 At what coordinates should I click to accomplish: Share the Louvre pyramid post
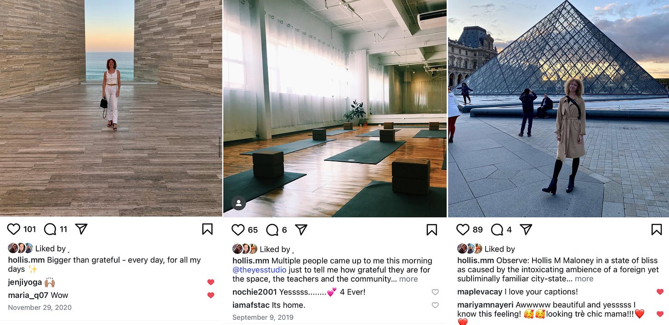(526, 229)
